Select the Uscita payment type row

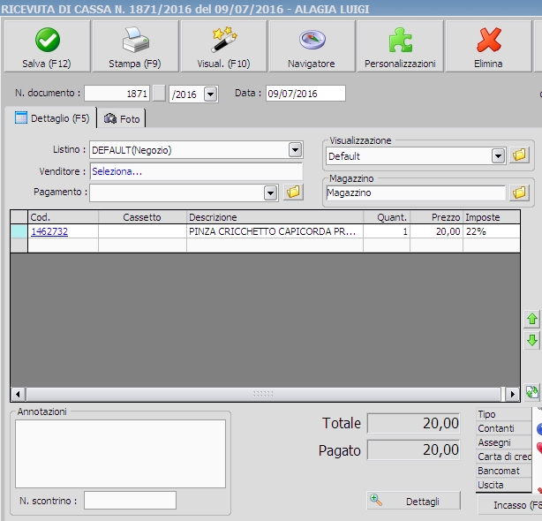click(x=503, y=485)
